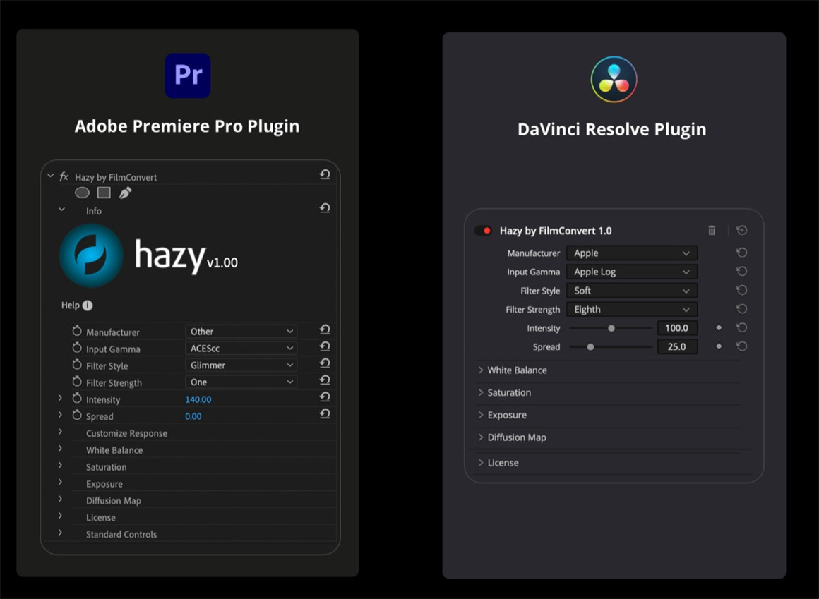819x599 pixels.
Task: Reset Input Gamma in Premiere panel
Action: coord(325,346)
